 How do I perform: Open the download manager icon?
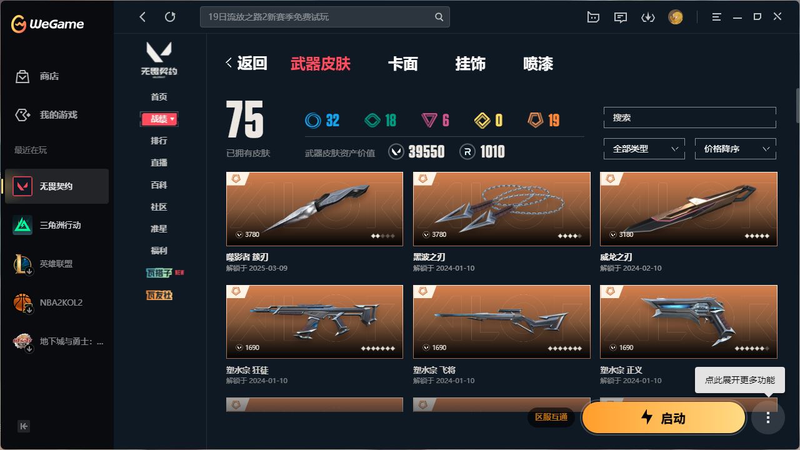647,17
